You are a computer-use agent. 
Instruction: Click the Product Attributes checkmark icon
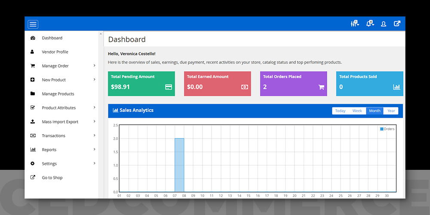coord(33,107)
